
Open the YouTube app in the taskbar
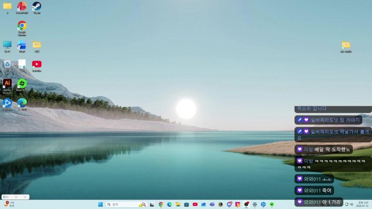click(x=195, y=204)
